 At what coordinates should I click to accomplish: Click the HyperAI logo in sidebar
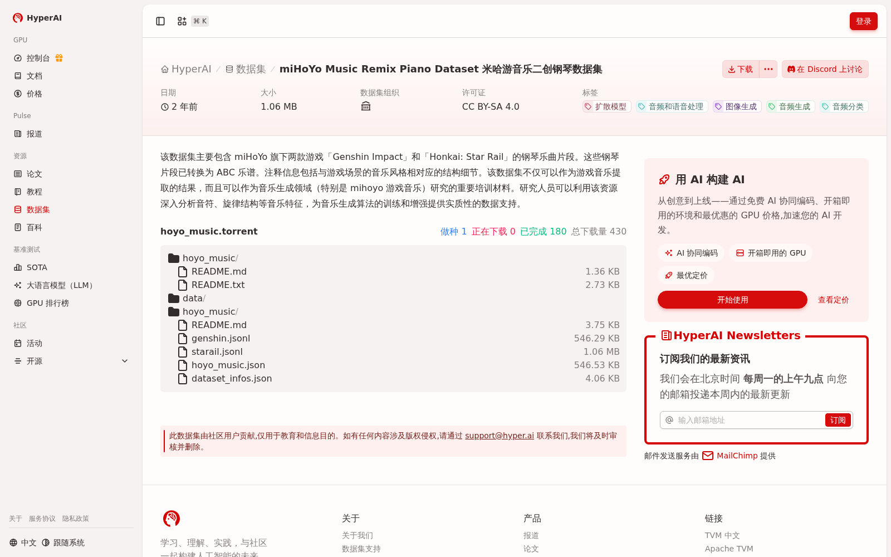(x=37, y=18)
